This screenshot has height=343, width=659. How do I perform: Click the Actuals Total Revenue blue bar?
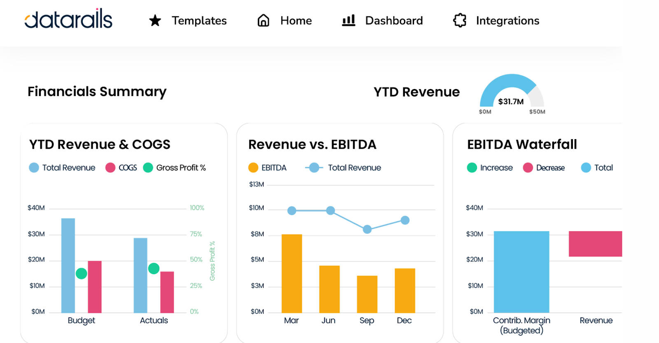point(140,275)
